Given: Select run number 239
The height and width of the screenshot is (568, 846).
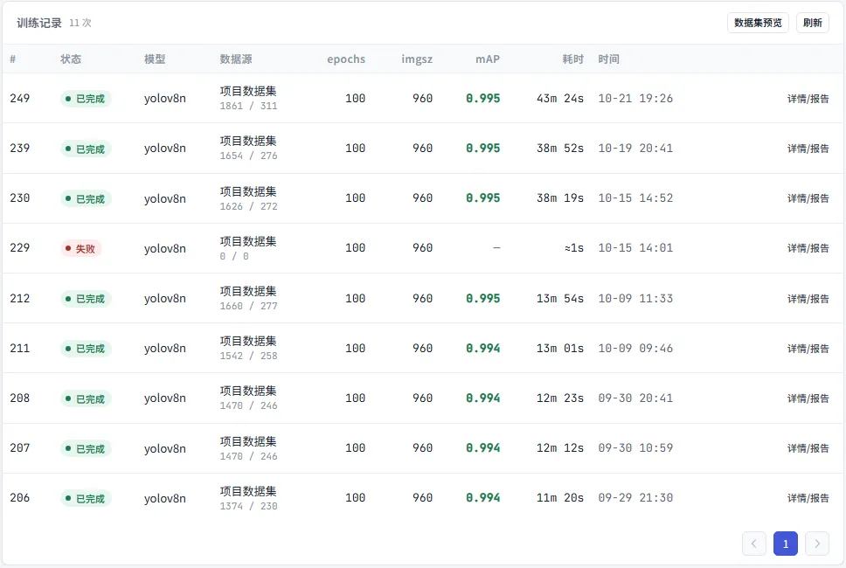Looking at the screenshot, I should click(x=20, y=148).
